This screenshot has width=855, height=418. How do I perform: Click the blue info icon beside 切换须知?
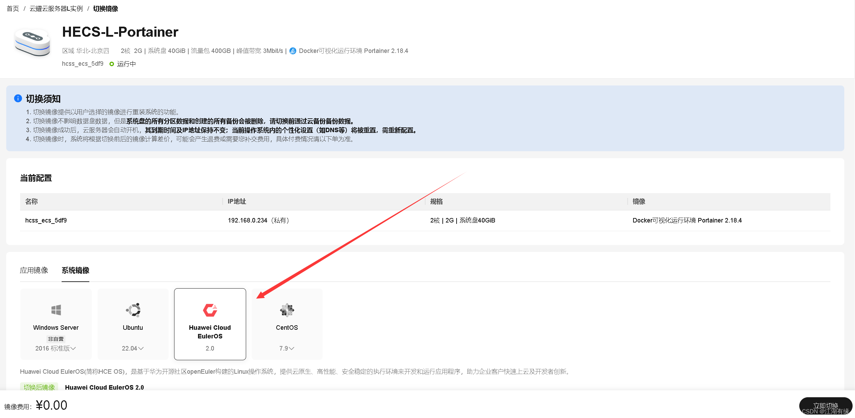click(18, 99)
